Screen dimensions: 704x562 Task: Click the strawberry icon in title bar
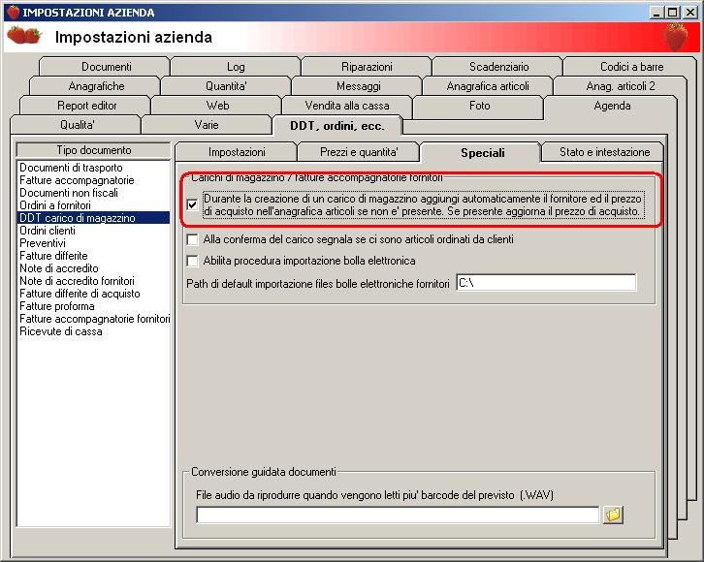[14, 12]
